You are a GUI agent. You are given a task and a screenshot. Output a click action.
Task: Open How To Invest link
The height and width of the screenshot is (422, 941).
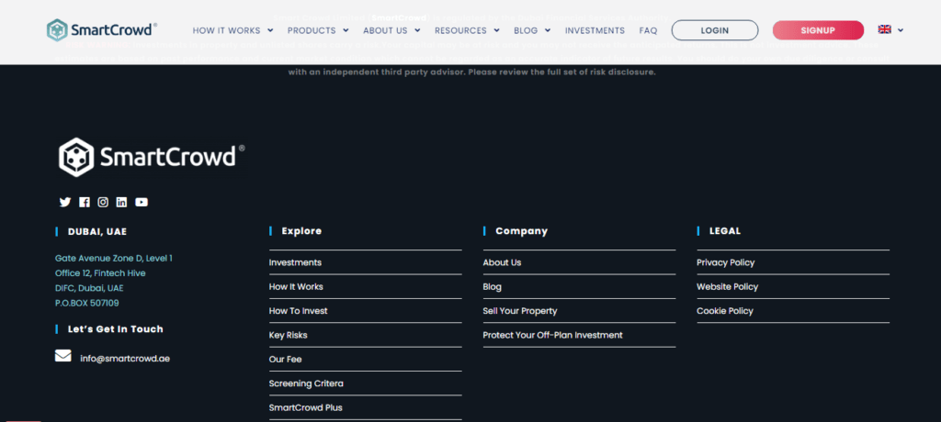tap(299, 310)
